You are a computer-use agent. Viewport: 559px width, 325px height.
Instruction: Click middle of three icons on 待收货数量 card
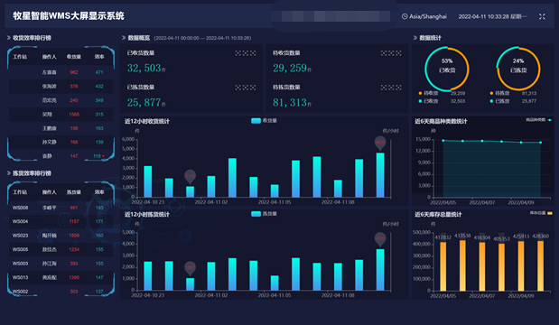[391, 53]
